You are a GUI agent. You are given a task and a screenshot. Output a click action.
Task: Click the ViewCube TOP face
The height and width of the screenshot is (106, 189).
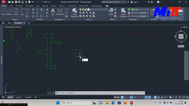(181, 37)
